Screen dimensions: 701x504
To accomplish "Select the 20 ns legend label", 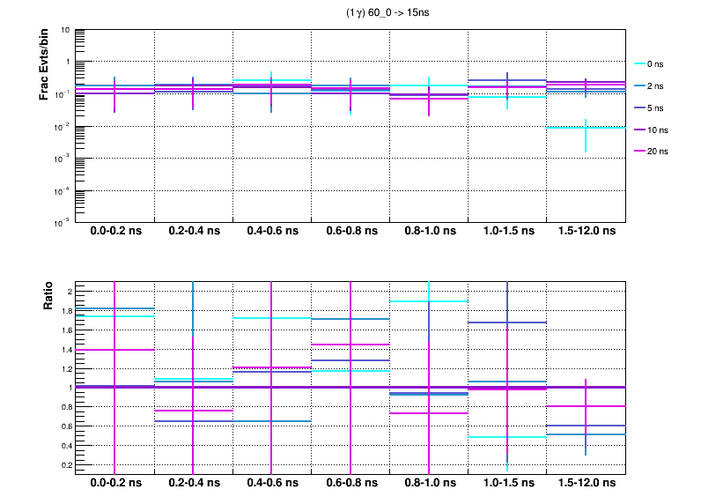I will click(658, 152).
